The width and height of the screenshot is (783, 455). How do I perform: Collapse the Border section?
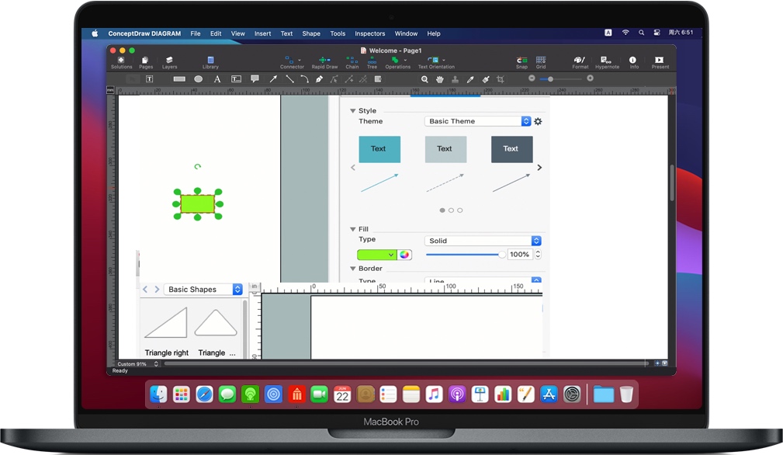pyautogui.click(x=353, y=268)
